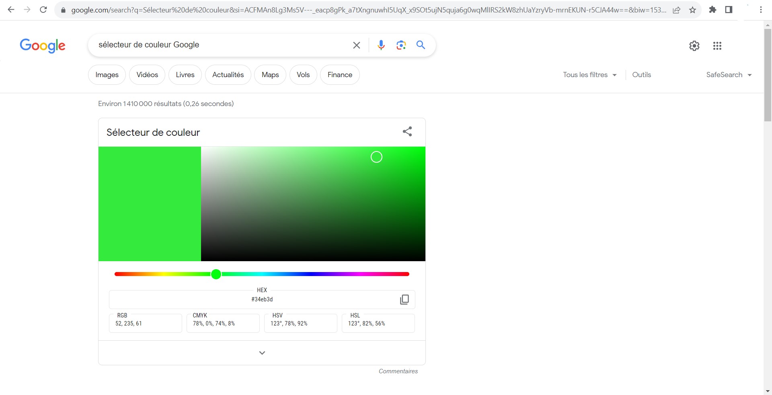772x395 pixels.
Task: Click the blue search magnifier icon
Action: tap(421, 45)
